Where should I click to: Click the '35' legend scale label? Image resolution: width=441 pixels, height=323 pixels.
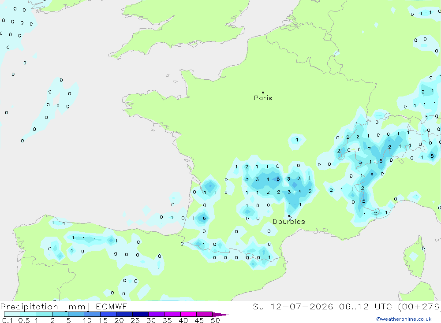[167, 320]
